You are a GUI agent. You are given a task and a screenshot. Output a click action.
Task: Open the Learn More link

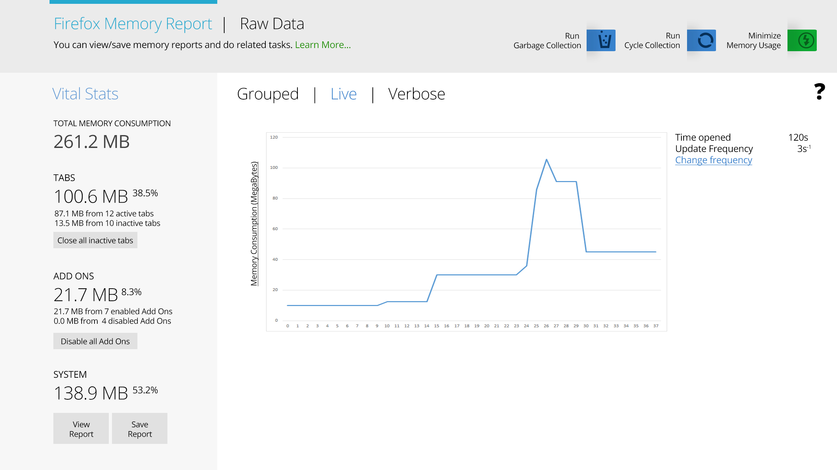click(x=323, y=45)
